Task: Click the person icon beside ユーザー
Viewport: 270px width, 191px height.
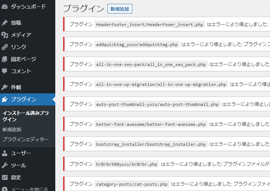Action: (5, 153)
